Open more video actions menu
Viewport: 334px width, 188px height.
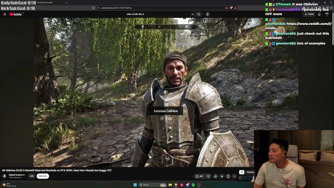pyautogui.click(x=234, y=177)
